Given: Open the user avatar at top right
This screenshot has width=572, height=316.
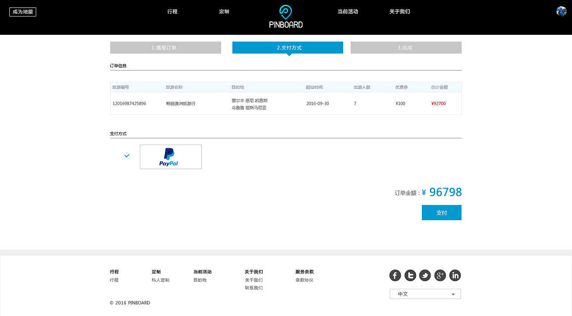Looking at the screenshot, I should point(561,12).
